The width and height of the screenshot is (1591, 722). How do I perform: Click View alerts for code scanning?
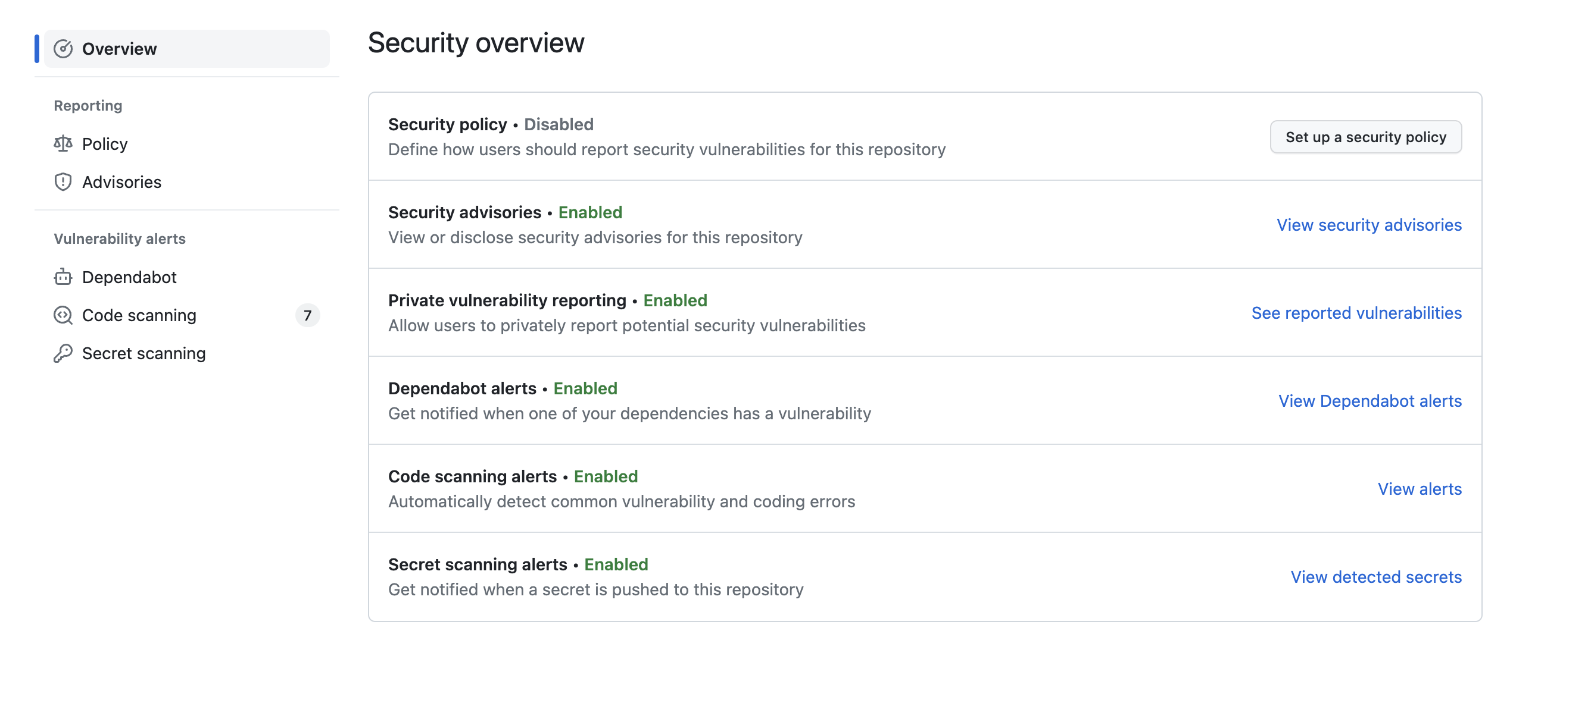click(1420, 489)
